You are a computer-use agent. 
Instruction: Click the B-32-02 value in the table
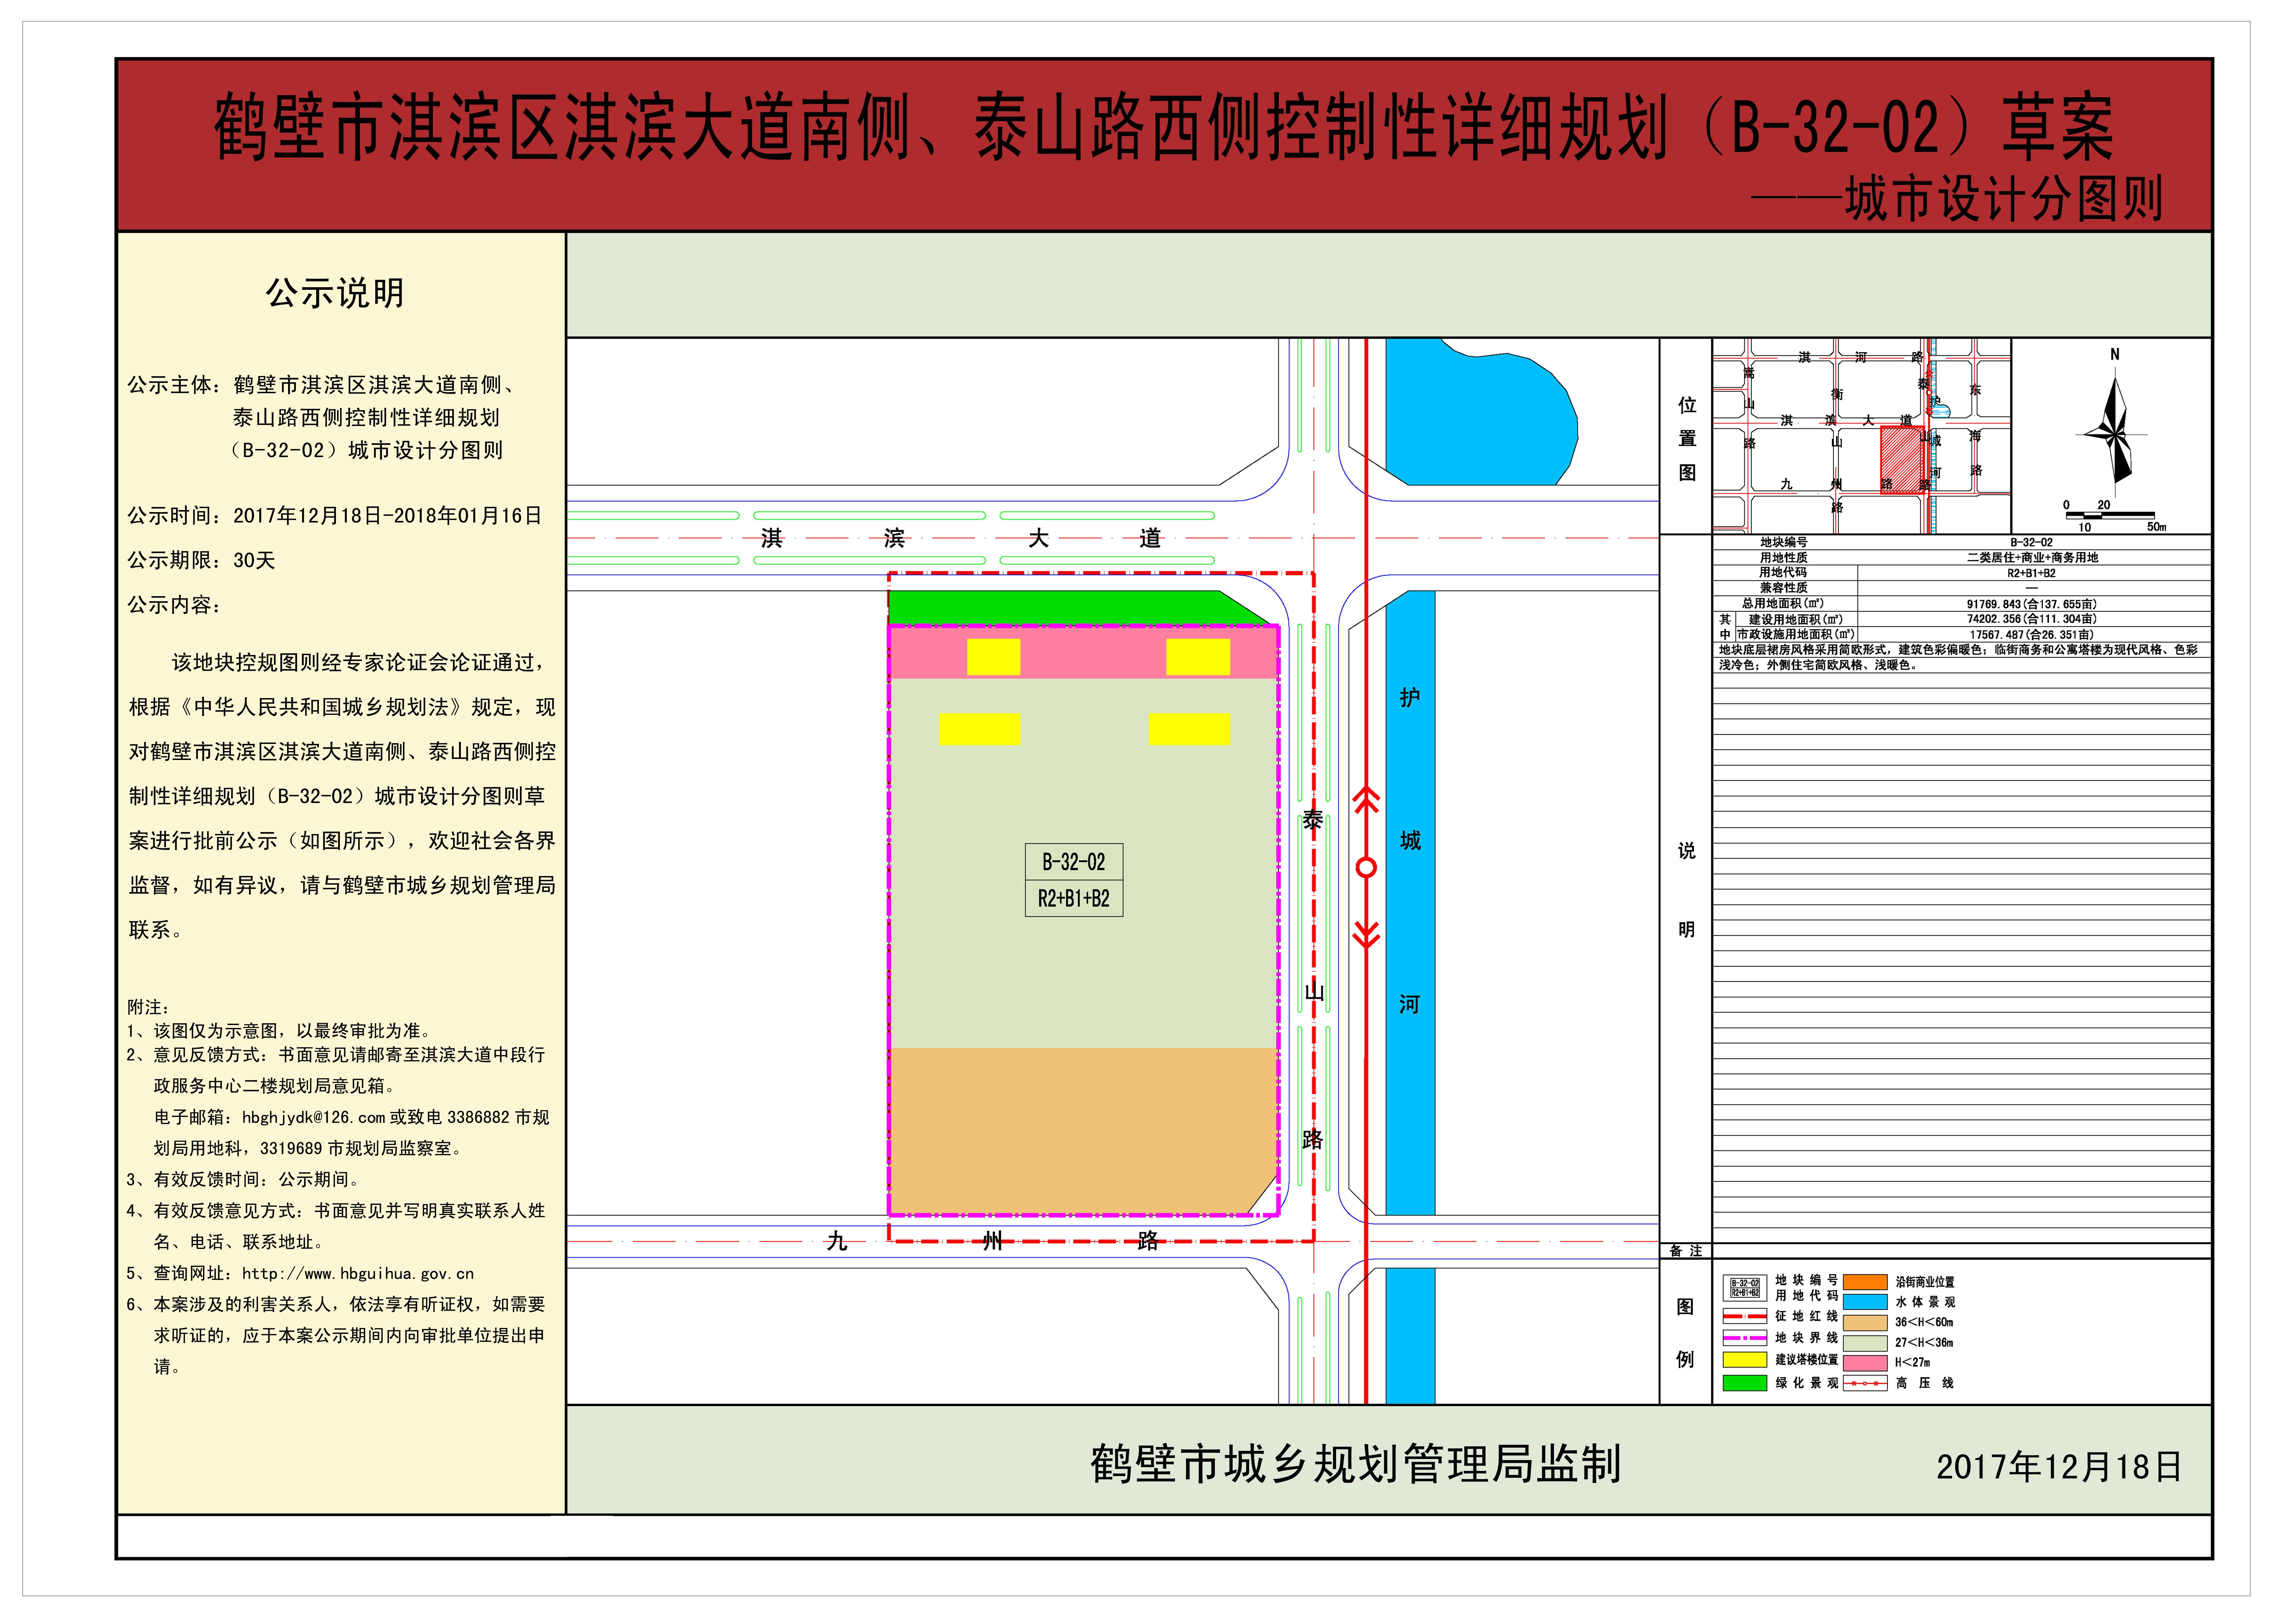pos(2032,542)
